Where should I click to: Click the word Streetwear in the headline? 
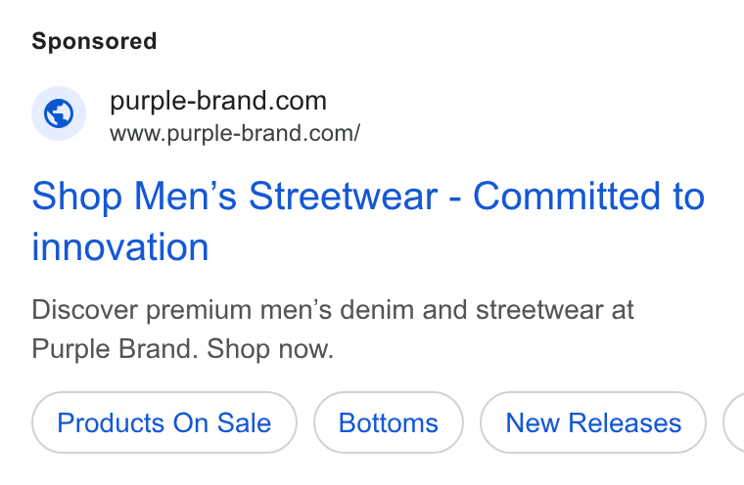pyautogui.click(x=343, y=196)
